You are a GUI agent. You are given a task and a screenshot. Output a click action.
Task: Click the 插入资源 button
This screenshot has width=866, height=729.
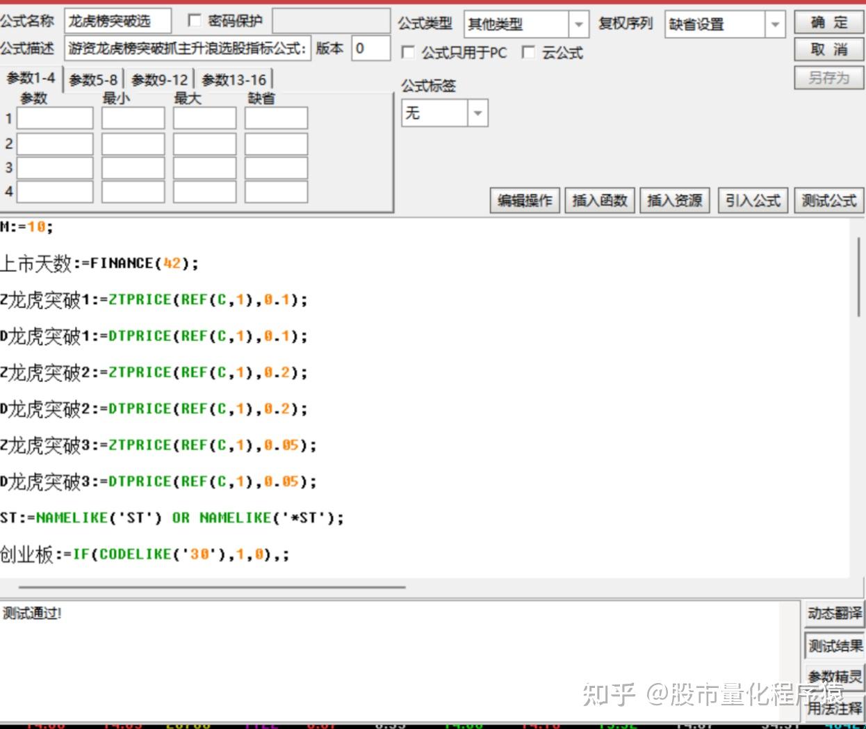coord(675,200)
